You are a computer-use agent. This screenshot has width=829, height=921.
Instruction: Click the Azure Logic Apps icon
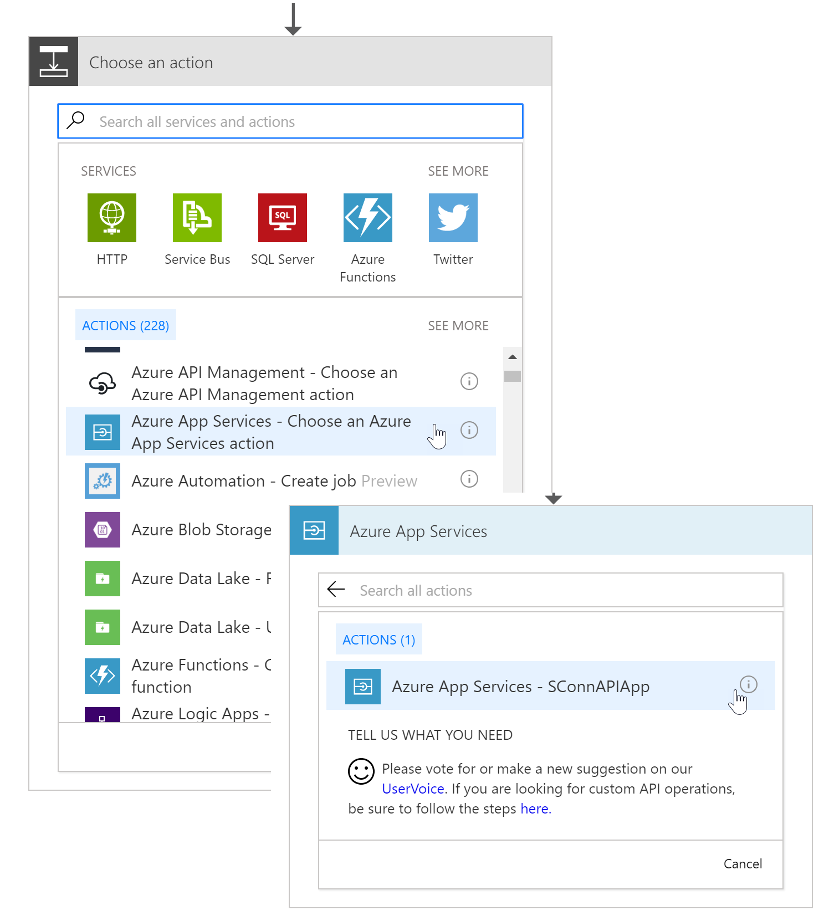[103, 714]
